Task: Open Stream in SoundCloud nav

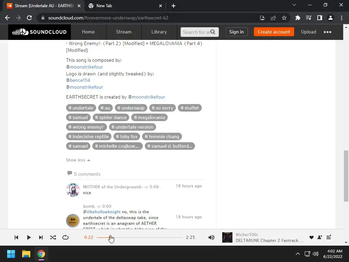Action: point(123,32)
